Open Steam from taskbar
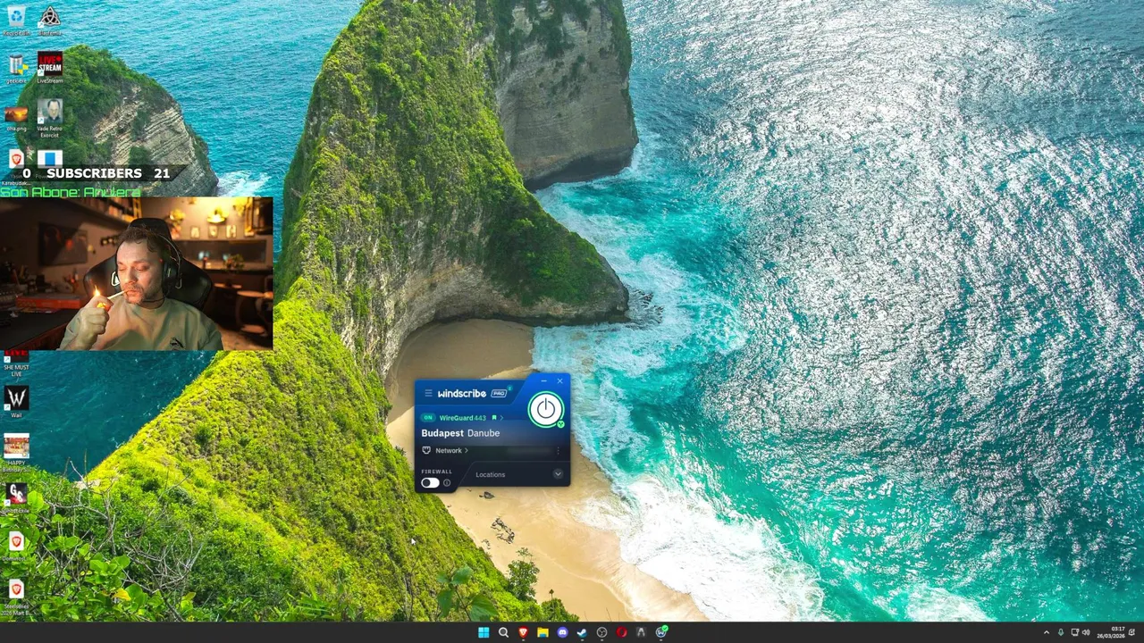 582,632
